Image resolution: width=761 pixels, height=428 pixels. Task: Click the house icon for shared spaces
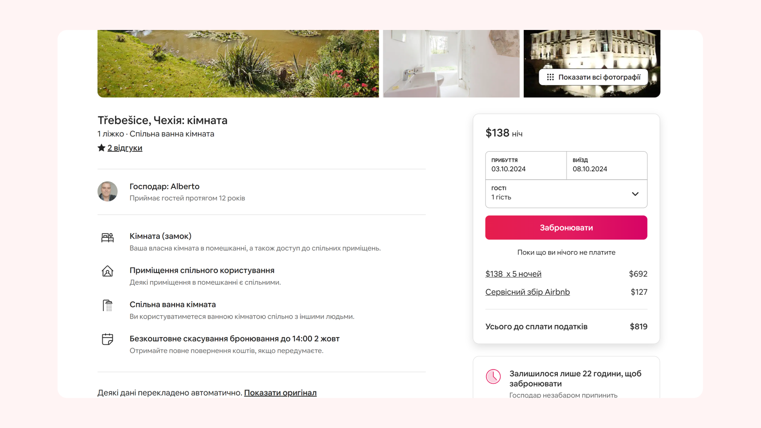pos(108,272)
